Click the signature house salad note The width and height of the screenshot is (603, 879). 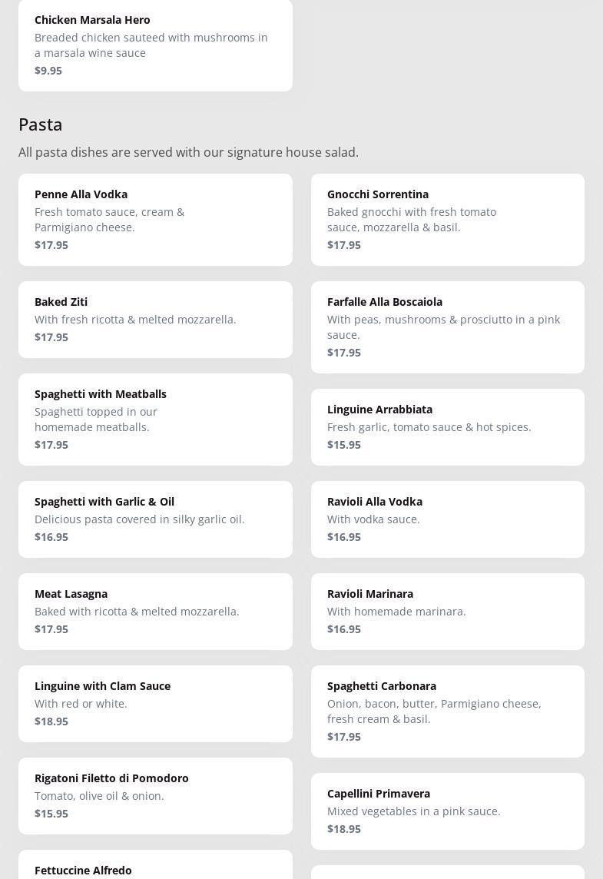click(x=188, y=152)
